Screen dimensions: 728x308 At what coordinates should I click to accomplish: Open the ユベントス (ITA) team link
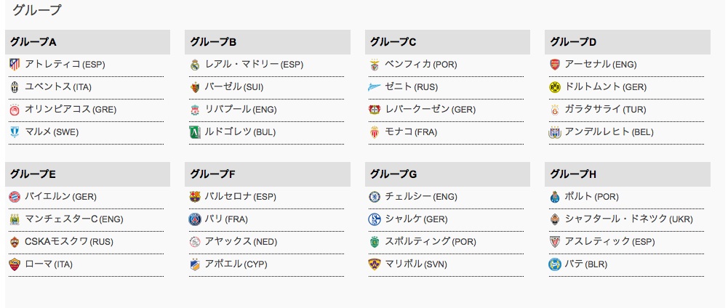coord(58,86)
